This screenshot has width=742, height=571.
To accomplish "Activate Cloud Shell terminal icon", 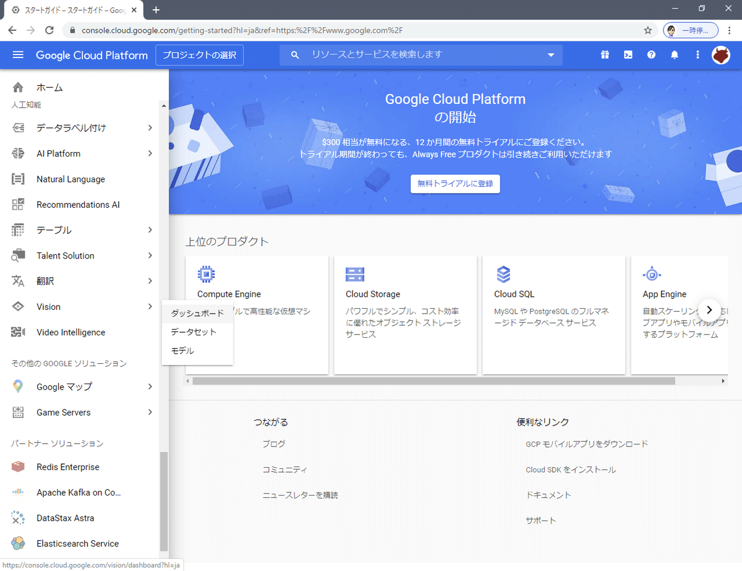I will coord(628,55).
